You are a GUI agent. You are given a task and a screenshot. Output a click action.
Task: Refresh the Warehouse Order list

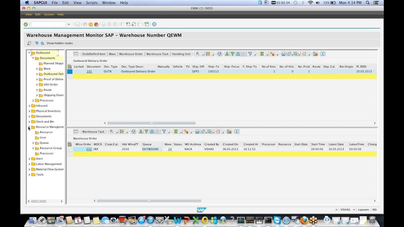point(133,132)
